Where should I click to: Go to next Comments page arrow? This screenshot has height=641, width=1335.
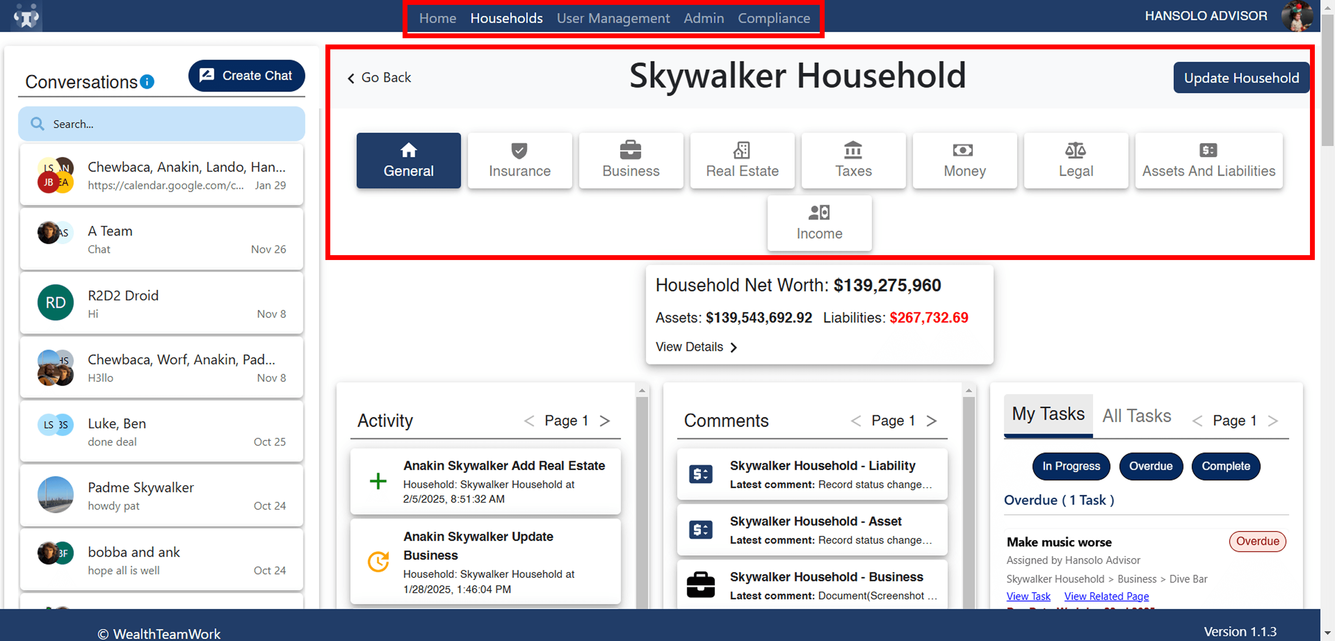(x=931, y=421)
